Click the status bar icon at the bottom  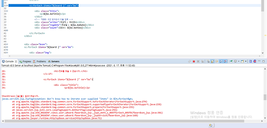pos(211,126)
